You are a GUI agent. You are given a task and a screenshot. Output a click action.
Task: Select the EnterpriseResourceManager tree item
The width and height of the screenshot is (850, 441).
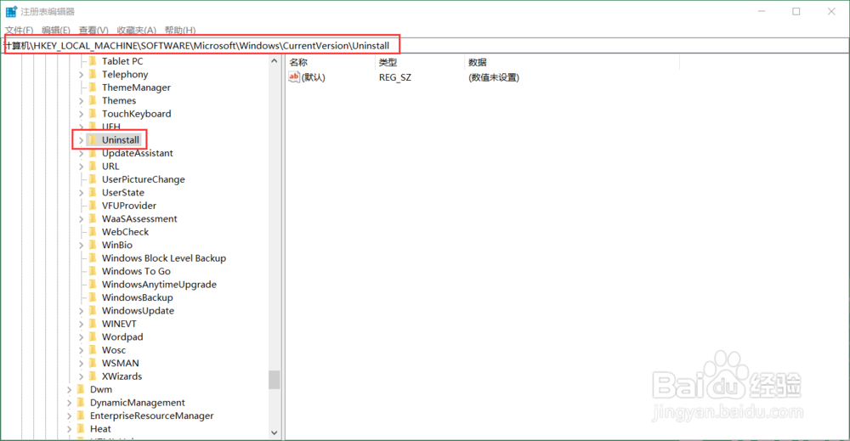[152, 416]
